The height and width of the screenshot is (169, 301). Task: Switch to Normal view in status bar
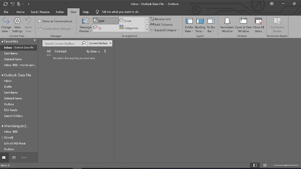[x=255, y=165]
